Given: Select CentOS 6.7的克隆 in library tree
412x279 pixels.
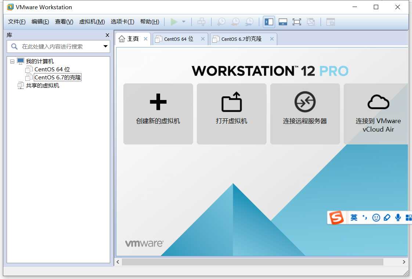Looking at the screenshot, I should click(x=58, y=77).
